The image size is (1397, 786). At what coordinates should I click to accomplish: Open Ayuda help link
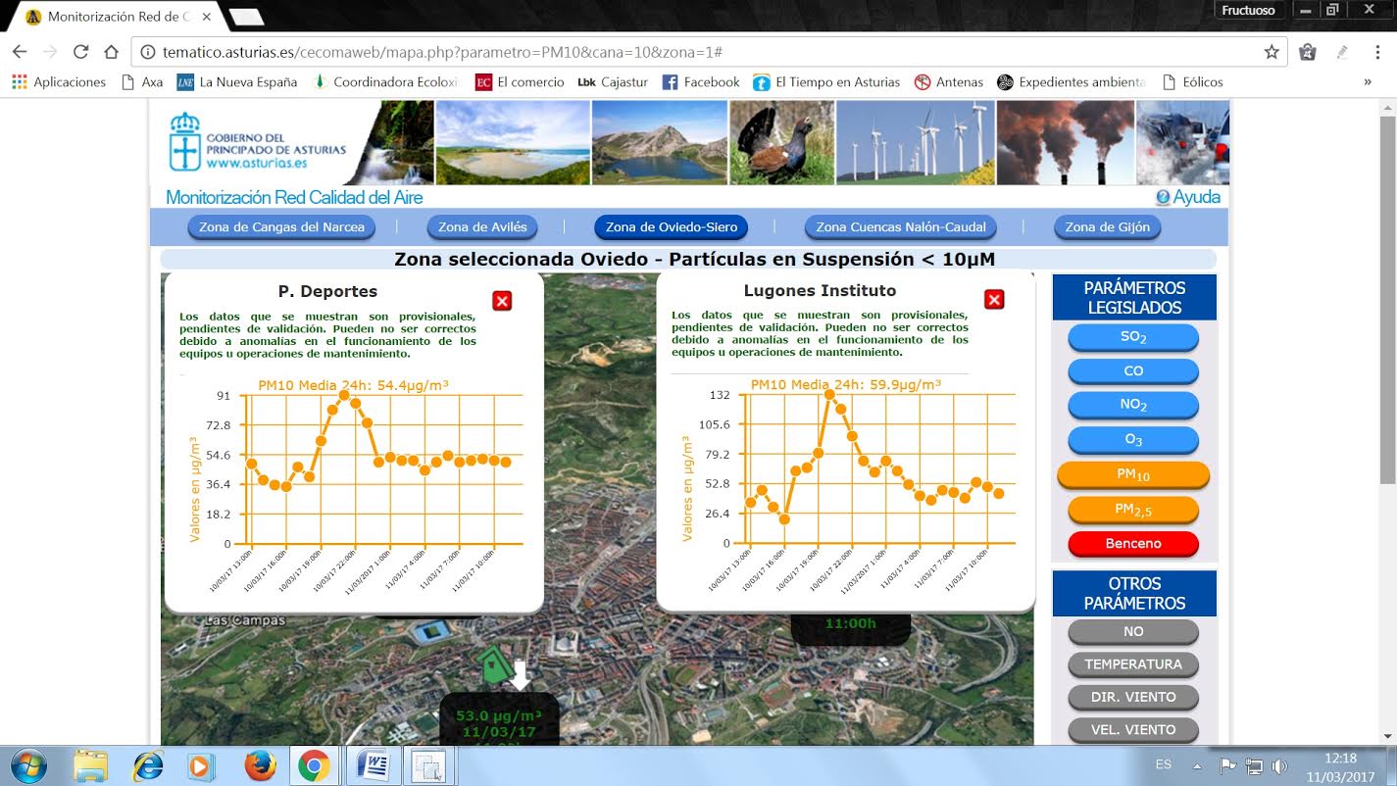(1187, 197)
